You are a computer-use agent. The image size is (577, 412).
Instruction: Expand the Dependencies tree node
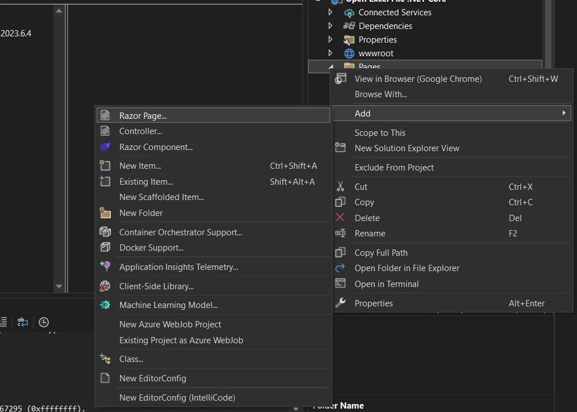331,26
